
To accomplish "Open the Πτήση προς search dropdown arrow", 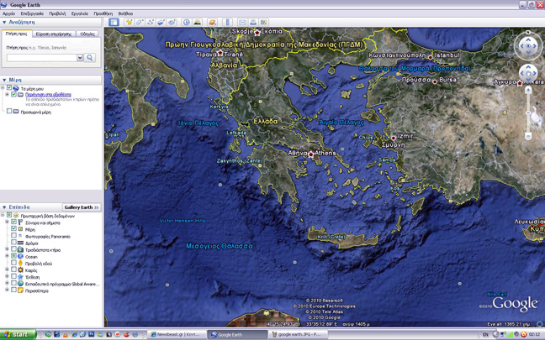I will coord(80,58).
